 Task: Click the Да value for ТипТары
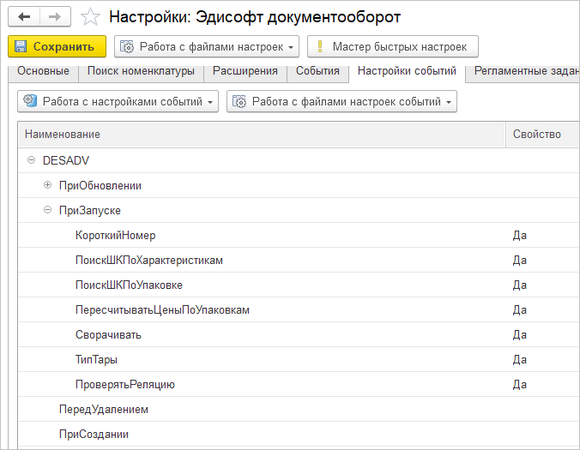point(519,359)
